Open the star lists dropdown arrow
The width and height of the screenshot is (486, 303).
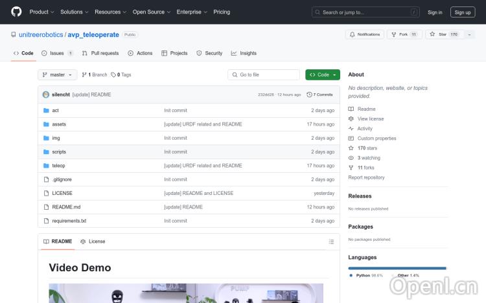(469, 34)
